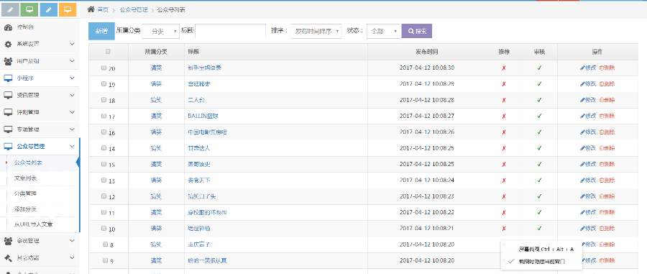Viewport: 647px width, 274px height.
Task: Click the users icon for 用户及组
Action: [8, 61]
